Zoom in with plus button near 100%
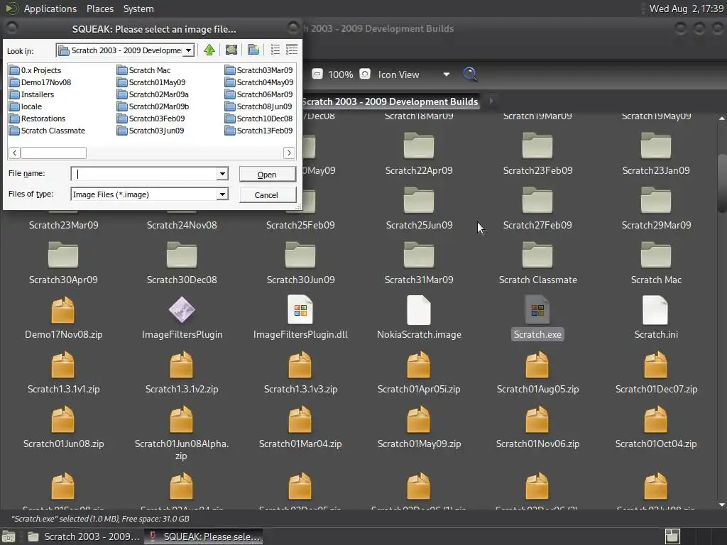Viewport: 727px width, 545px height. pos(365,74)
